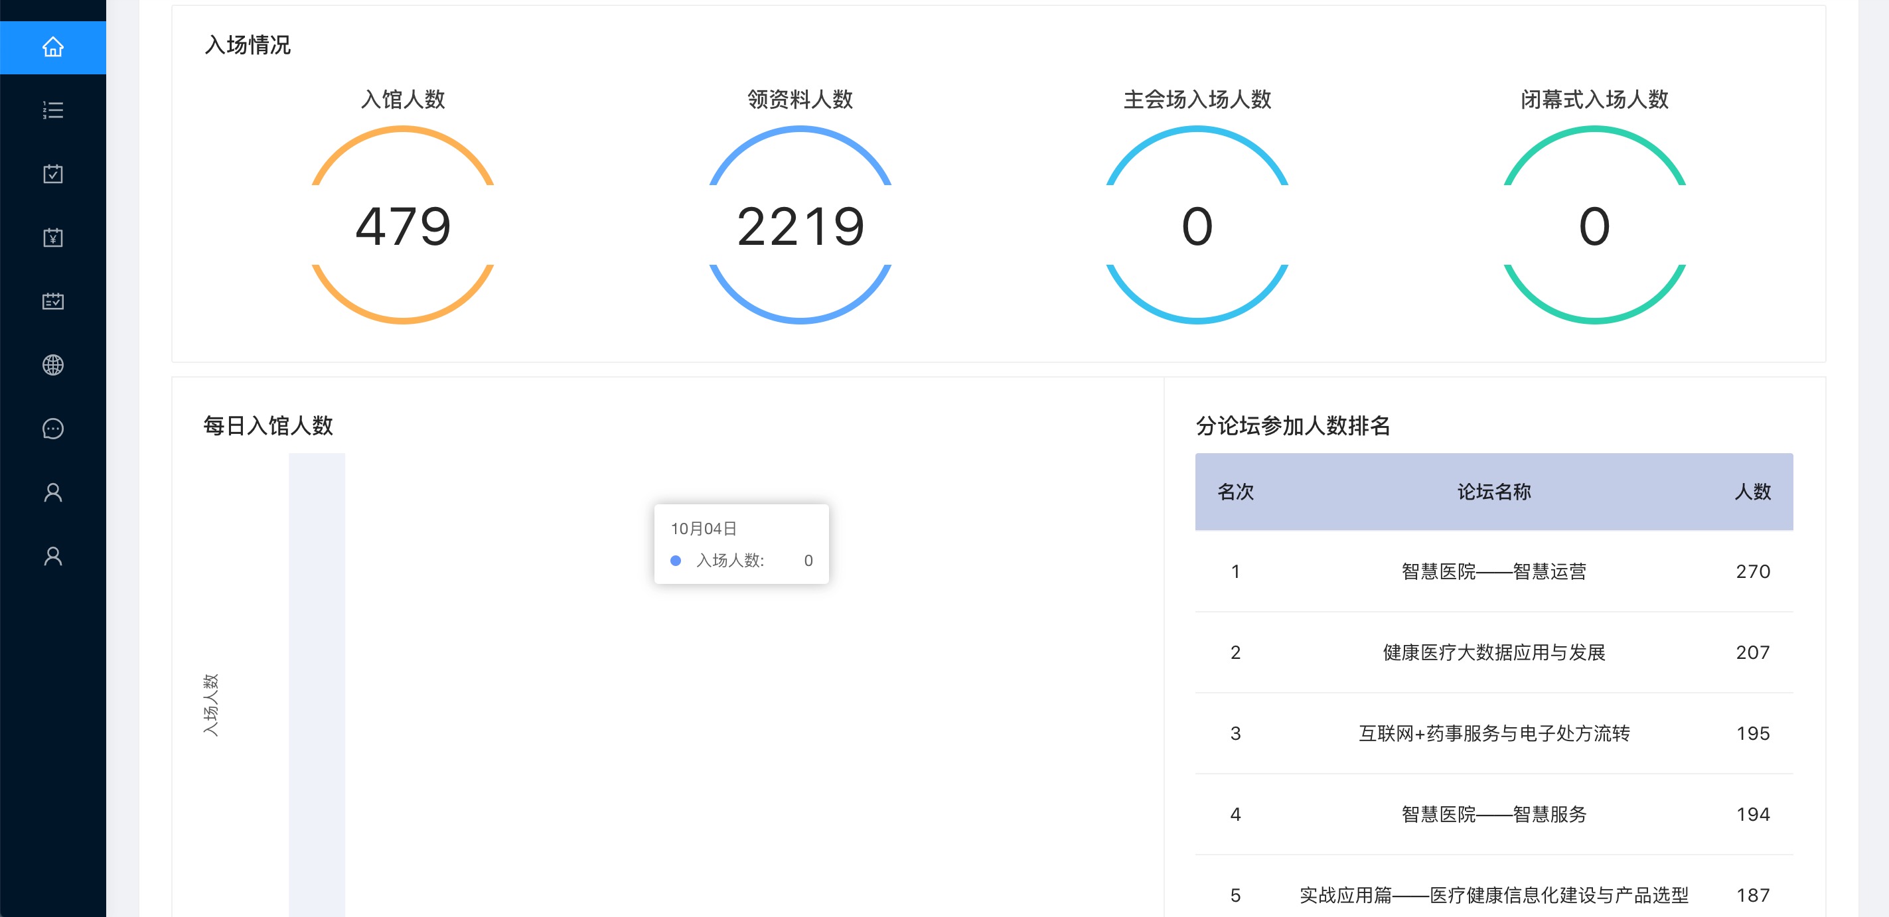Click the 入场人数 vertical axis label
The image size is (1889, 917).
click(210, 705)
